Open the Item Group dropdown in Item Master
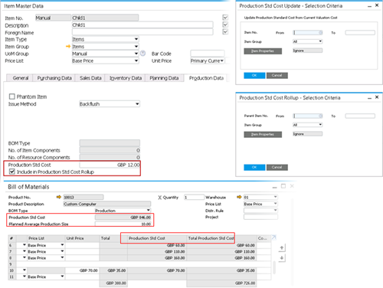Viewport: 383px width, 288px height. (136, 46)
